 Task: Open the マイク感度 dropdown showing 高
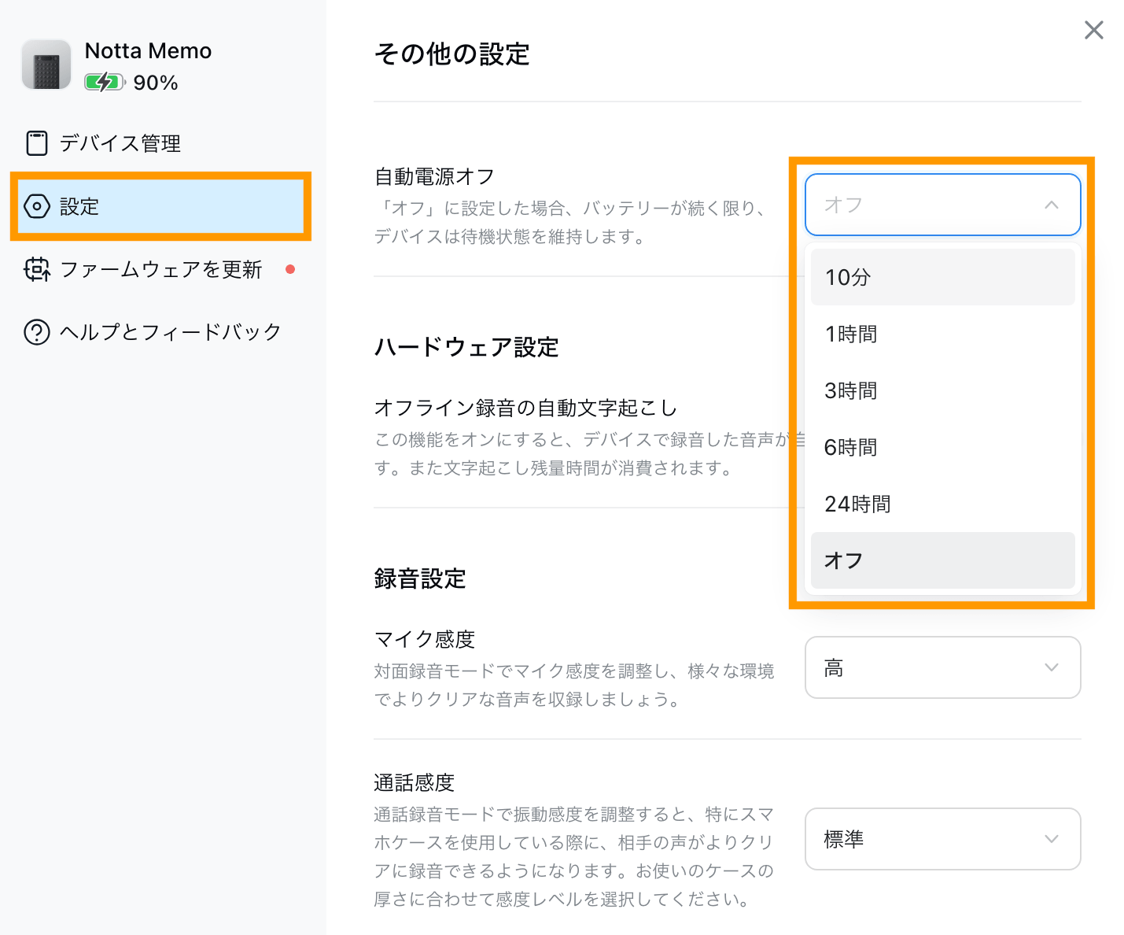[x=942, y=667]
